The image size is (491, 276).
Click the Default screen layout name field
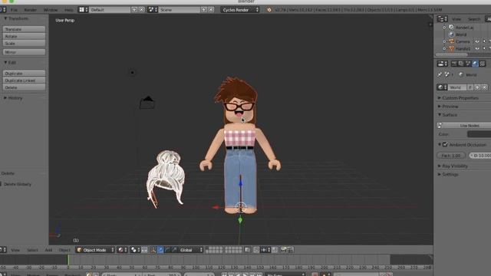(110, 10)
